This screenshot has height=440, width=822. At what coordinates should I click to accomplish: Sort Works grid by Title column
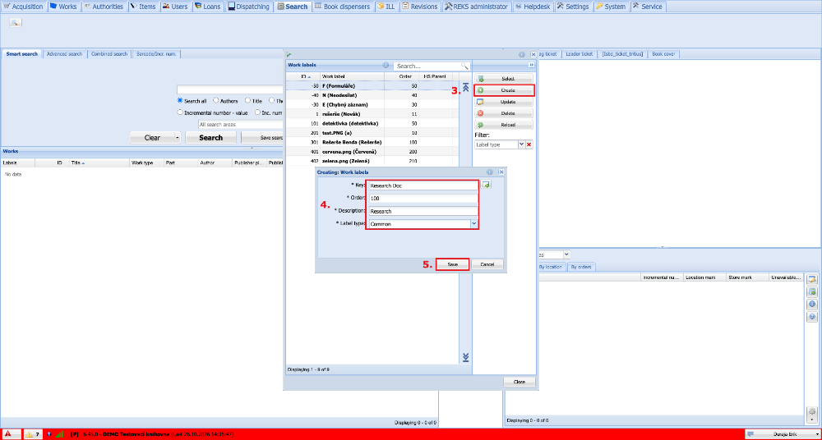[99, 163]
